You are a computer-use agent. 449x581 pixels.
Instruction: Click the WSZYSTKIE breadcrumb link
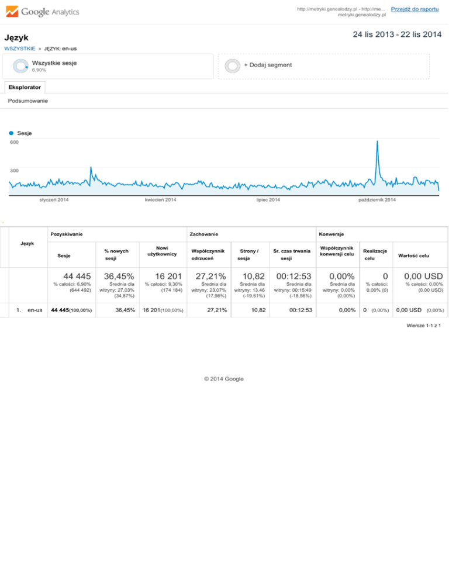pos(19,48)
